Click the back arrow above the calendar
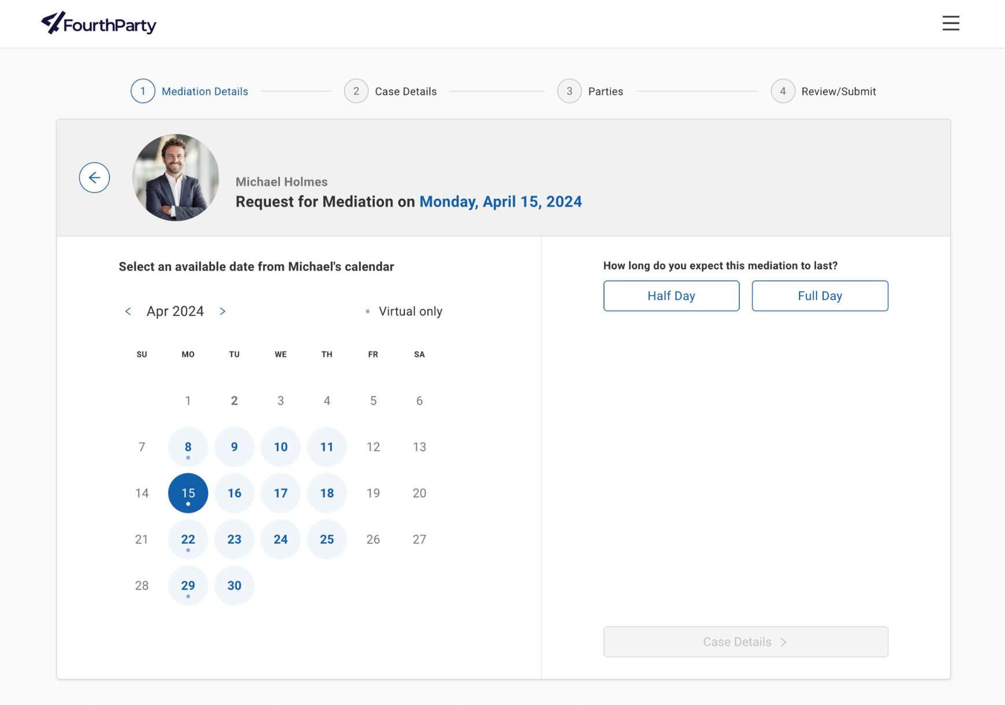The width and height of the screenshot is (1005, 705). pyautogui.click(x=94, y=177)
